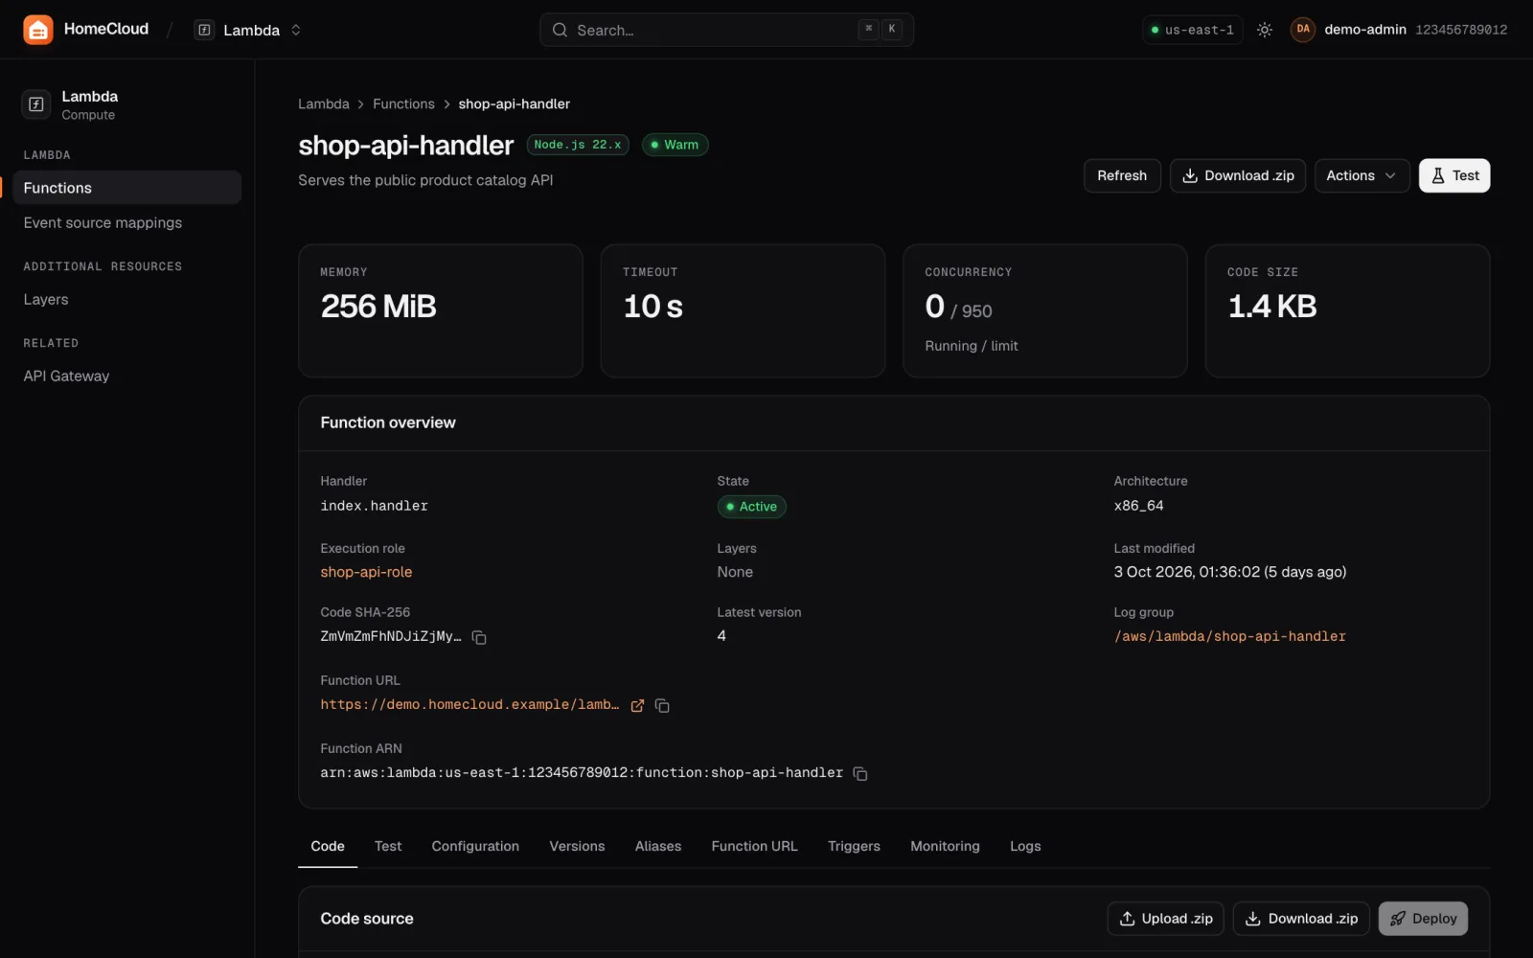
Task: Copy the Function ARN
Action: pyautogui.click(x=860, y=774)
